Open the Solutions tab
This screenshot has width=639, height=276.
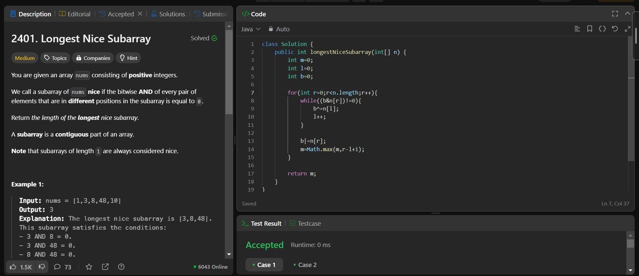pyautogui.click(x=168, y=14)
